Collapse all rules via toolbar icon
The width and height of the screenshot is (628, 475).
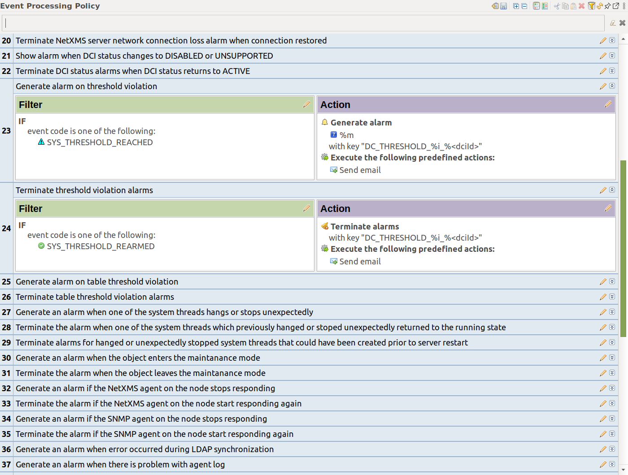tap(524, 6)
